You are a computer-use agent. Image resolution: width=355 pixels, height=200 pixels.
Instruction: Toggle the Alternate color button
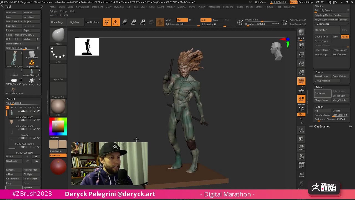click(x=58, y=155)
